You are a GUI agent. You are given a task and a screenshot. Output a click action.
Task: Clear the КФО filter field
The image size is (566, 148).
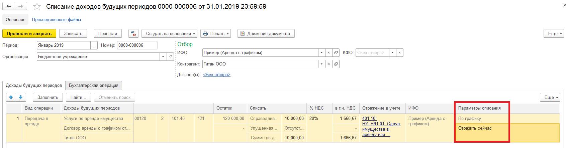399,52
